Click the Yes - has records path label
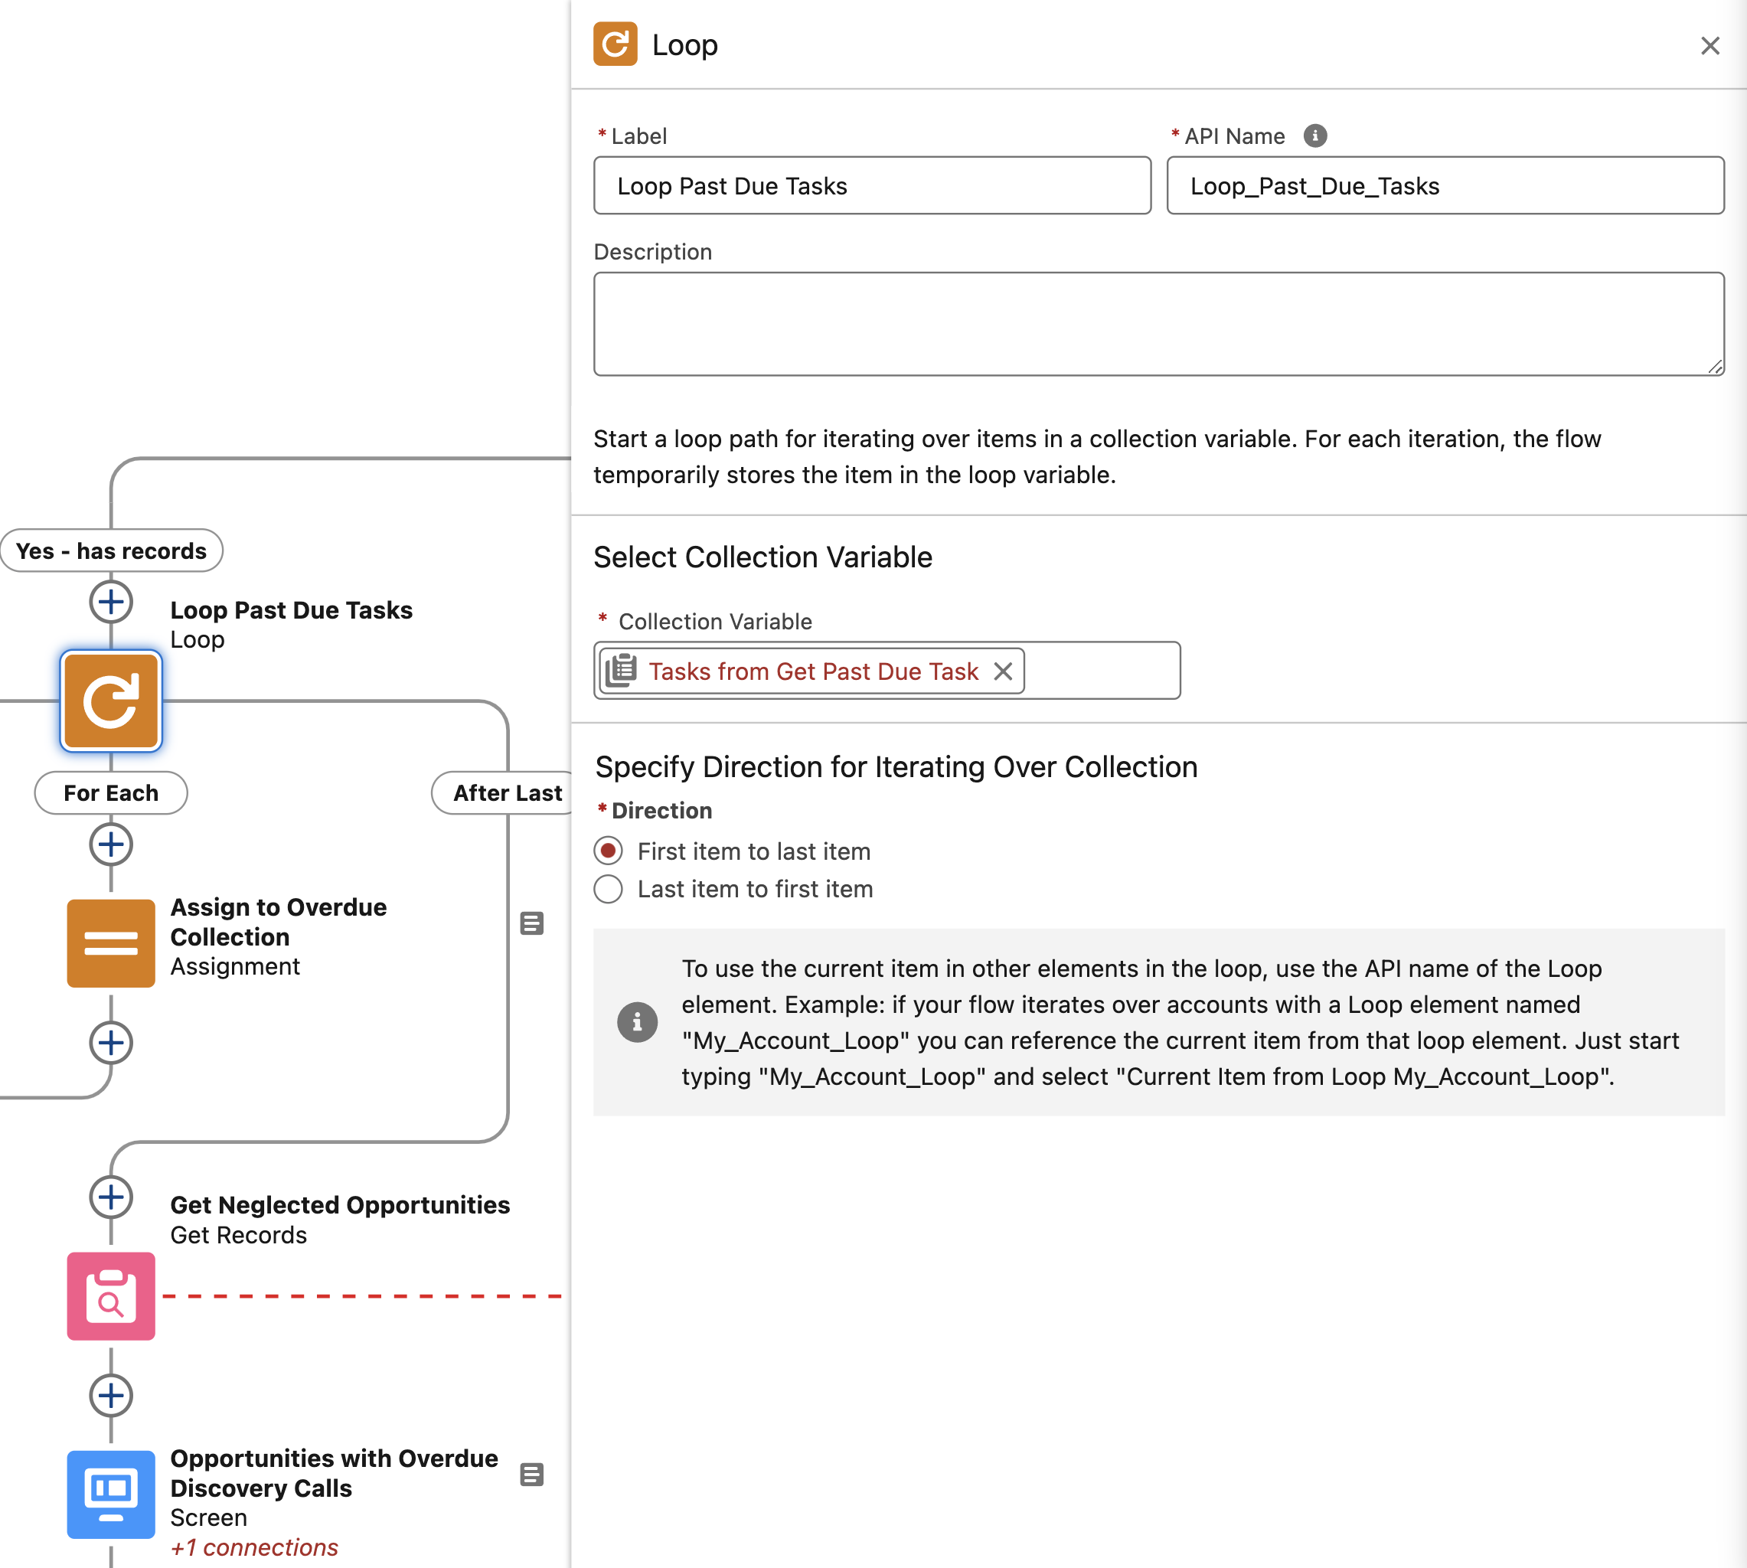This screenshot has height=1568, width=1747. coord(111,550)
